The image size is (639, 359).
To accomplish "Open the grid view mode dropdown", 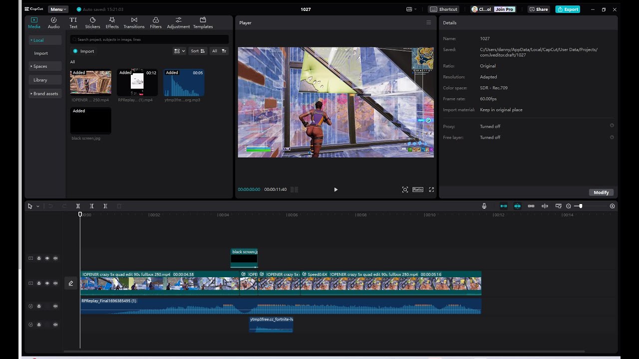I will click(x=179, y=51).
